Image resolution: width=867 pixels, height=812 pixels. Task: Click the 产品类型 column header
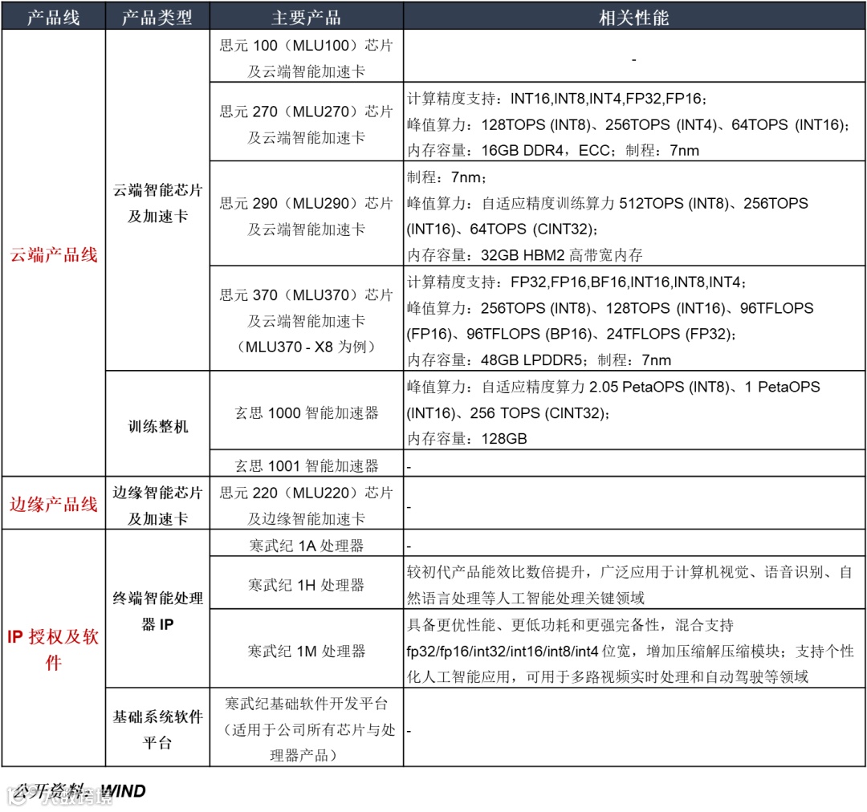click(157, 16)
